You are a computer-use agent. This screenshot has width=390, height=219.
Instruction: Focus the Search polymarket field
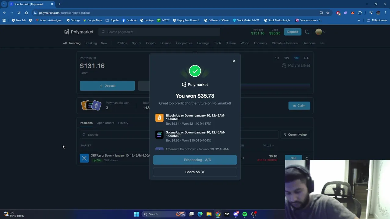(159, 32)
